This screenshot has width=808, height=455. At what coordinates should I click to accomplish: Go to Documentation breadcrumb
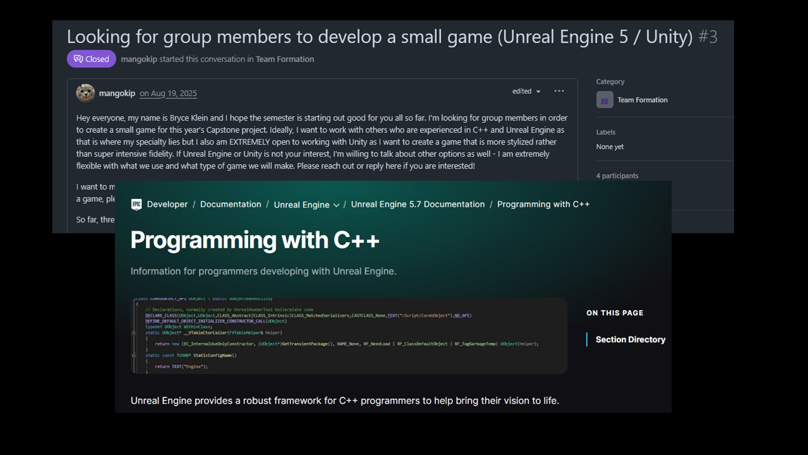pyautogui.click(x=230, y=204)
